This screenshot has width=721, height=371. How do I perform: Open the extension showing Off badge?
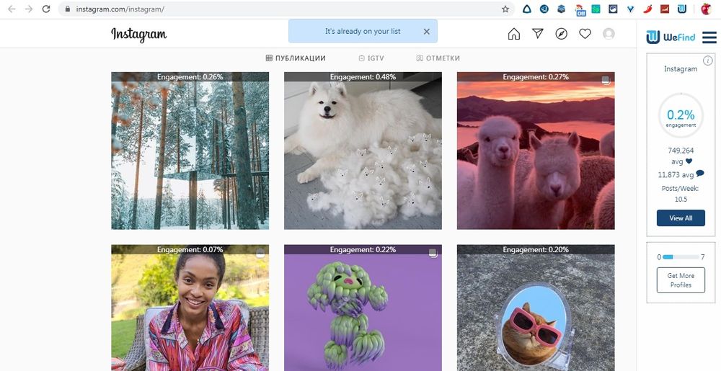click(x=580, y=9)
